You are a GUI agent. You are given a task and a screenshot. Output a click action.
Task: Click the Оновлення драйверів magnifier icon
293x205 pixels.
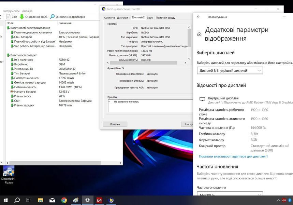pyautogui.click(x=52, y=17)
